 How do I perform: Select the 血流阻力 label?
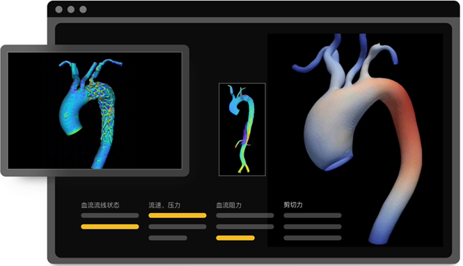(x=229, y=205)
